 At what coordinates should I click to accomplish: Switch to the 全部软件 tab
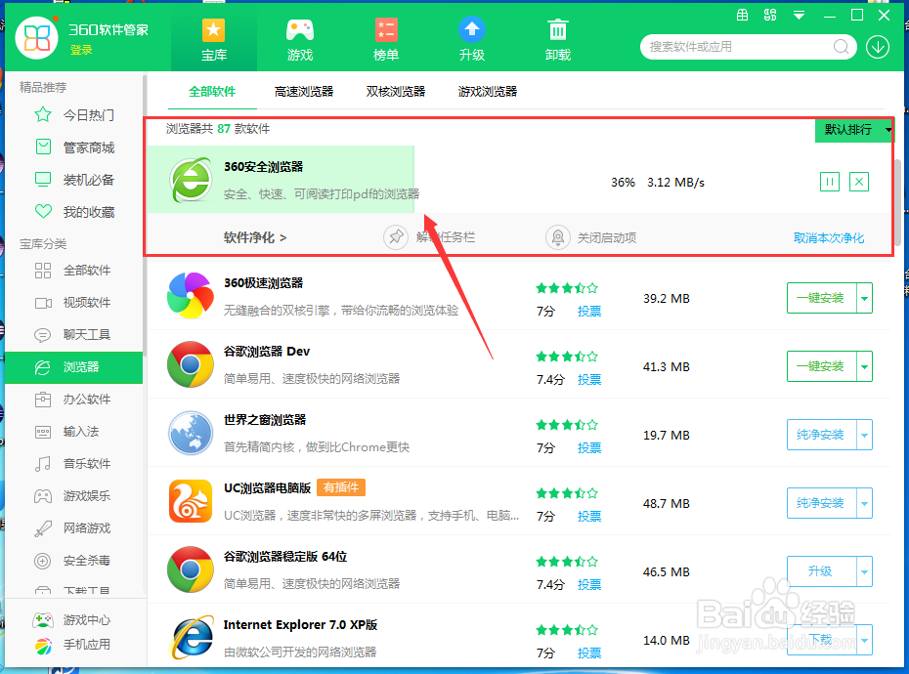(x=212, y=92)
